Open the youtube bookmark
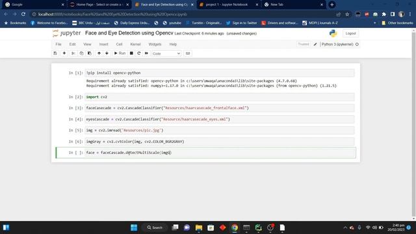Viewport: 416px width, 234px height. point(172,23)
